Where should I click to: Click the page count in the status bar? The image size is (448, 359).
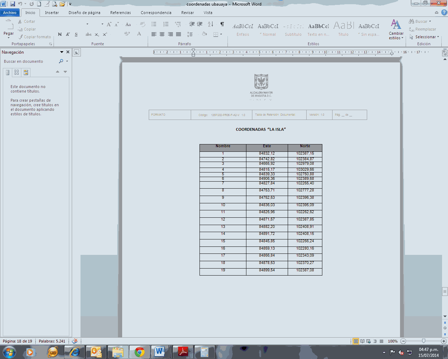pos(17,341)
